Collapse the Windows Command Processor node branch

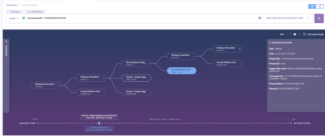click(x=59, y=85)
